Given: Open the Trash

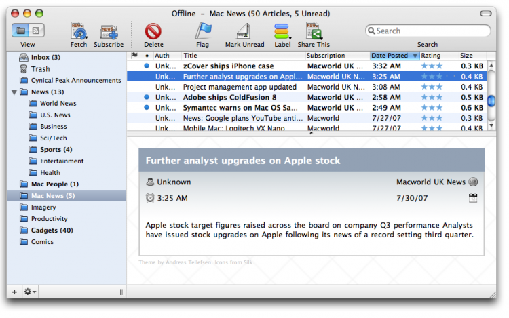Looking at the screenshot, I should pyautogui.click(x=67, y=69).
